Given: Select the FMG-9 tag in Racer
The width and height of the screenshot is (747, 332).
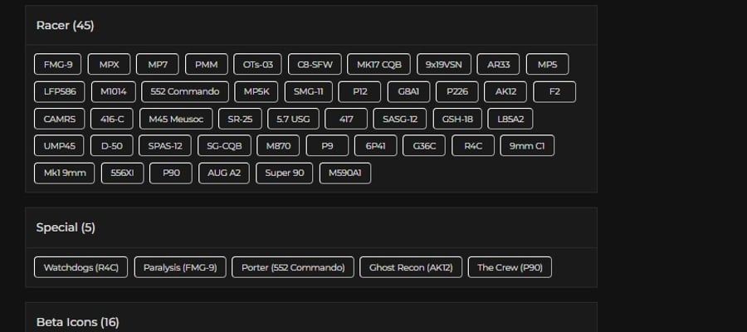Looking at the screenshot, I should pyautogui.click(x=57, y=64).
